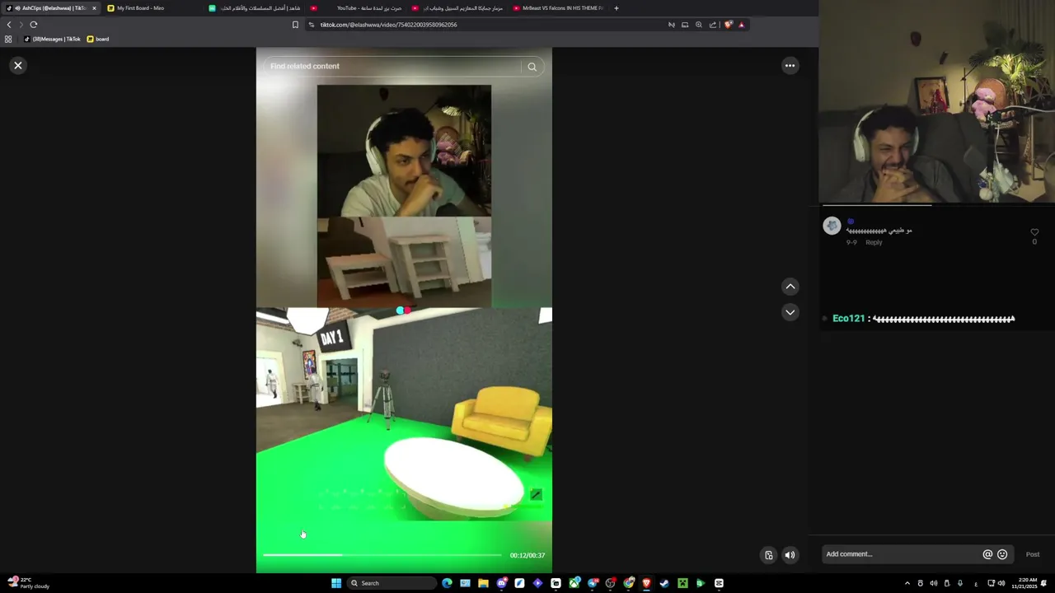Go to previous video with up chevron
Screen dimensions: 1055x593
point(790,287)
